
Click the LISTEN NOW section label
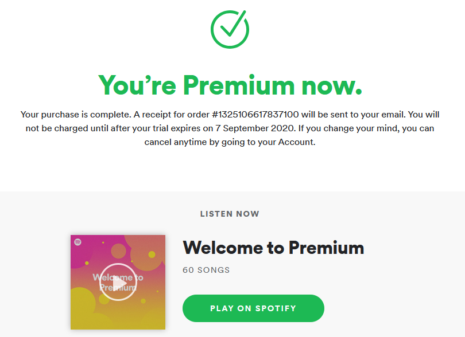pyautogui.click(x=230, y=214)
